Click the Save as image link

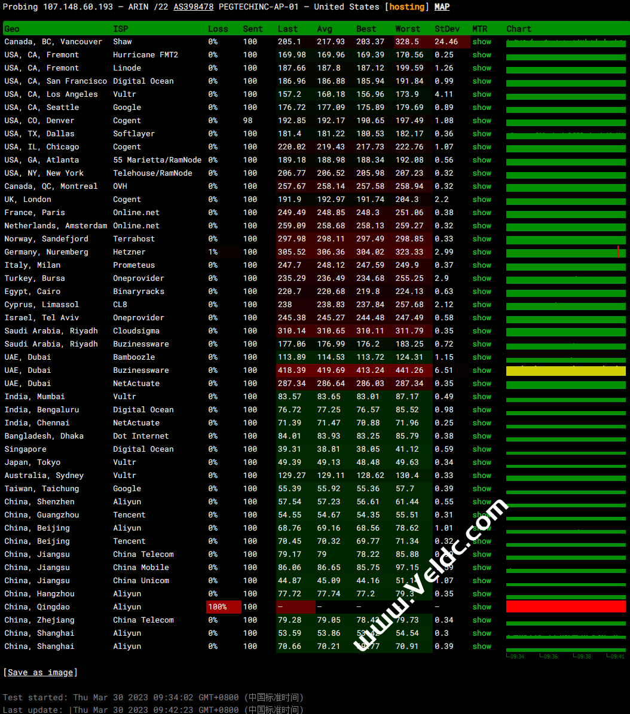coord(40,673)
